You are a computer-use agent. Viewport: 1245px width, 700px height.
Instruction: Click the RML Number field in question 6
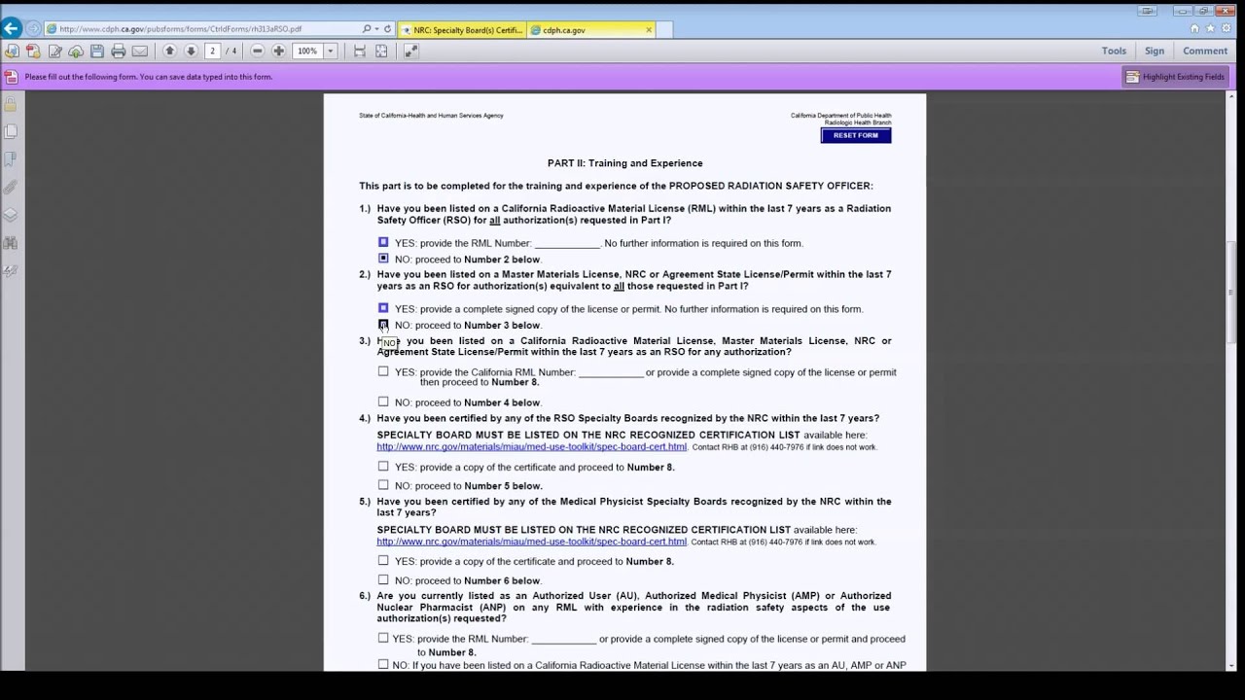pos(564,639)
